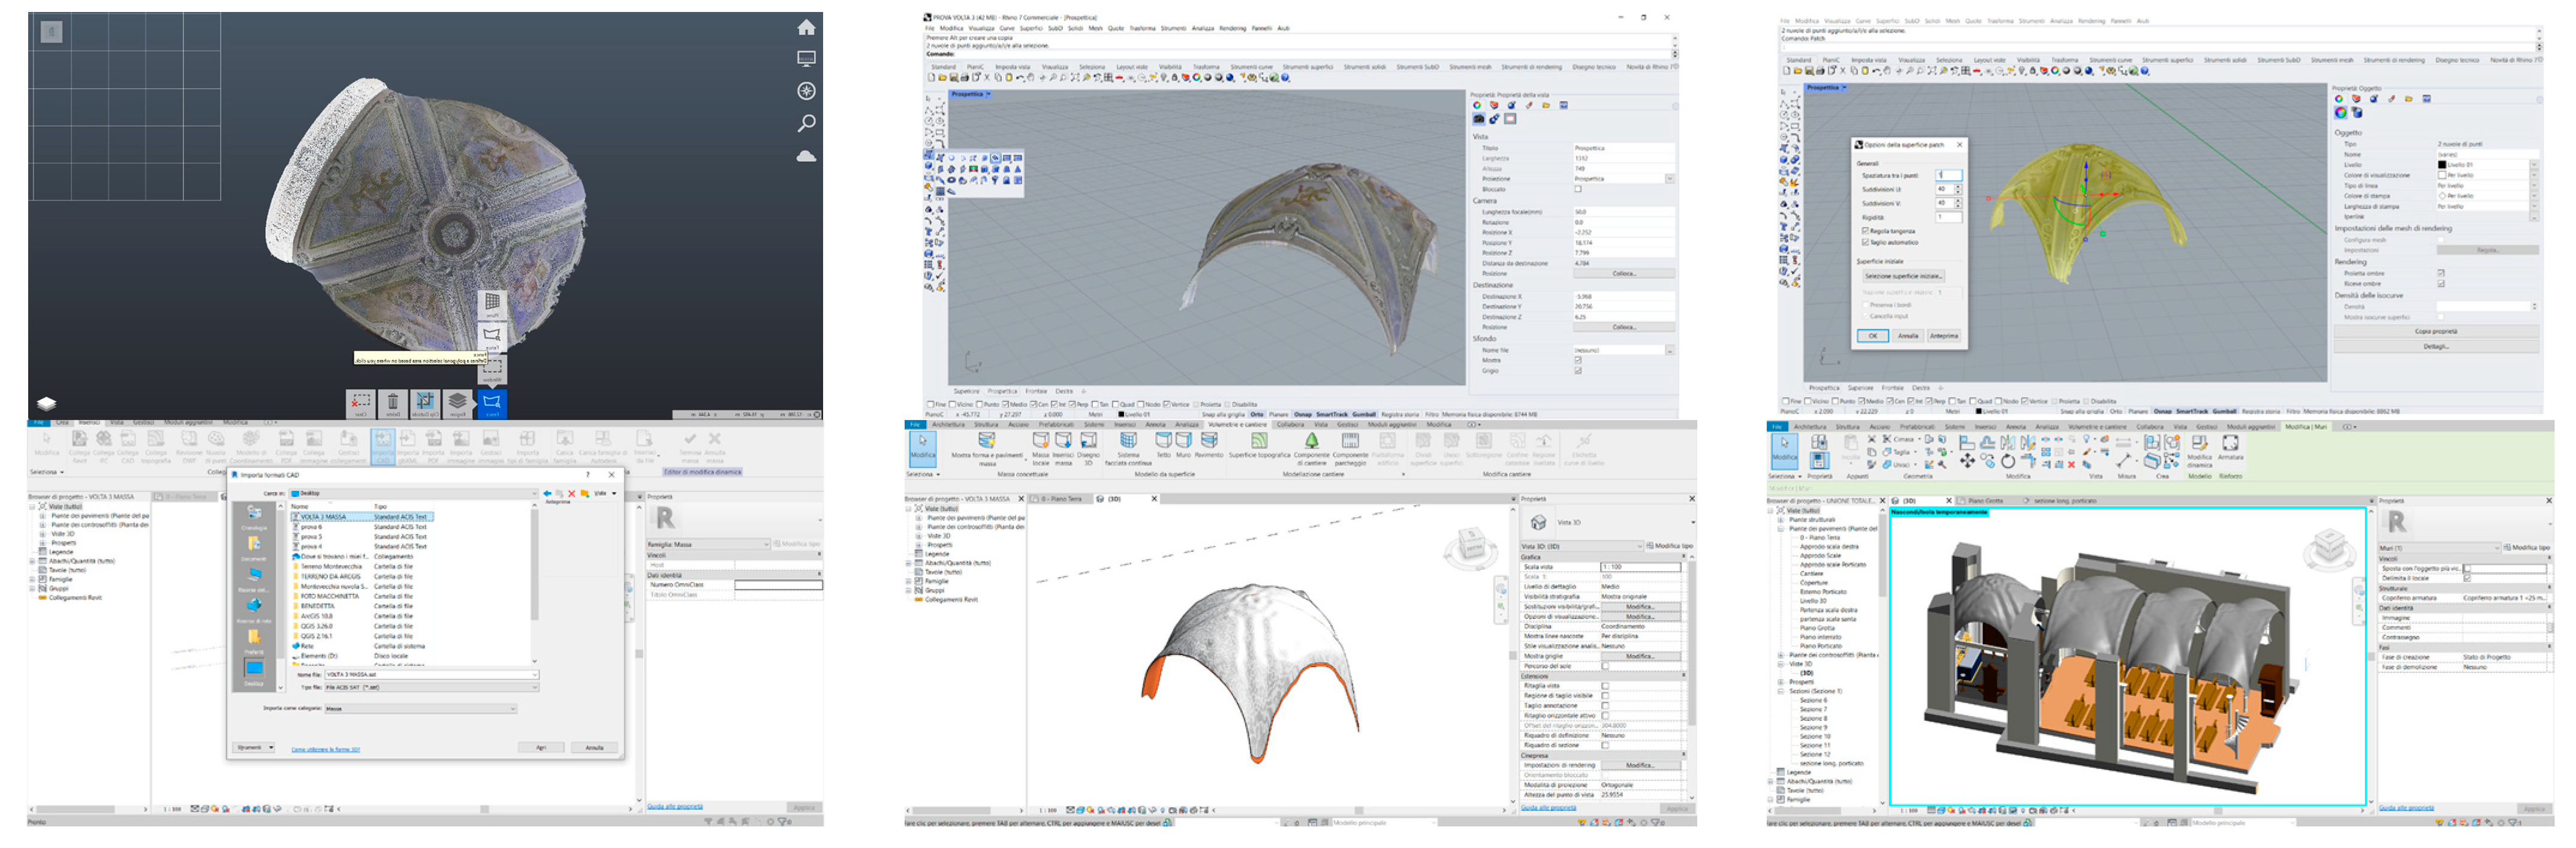This screenshot has width=2576, height=848.
Task: Click the black Livello 01 color swatch
Action: tap(2441, 165)
